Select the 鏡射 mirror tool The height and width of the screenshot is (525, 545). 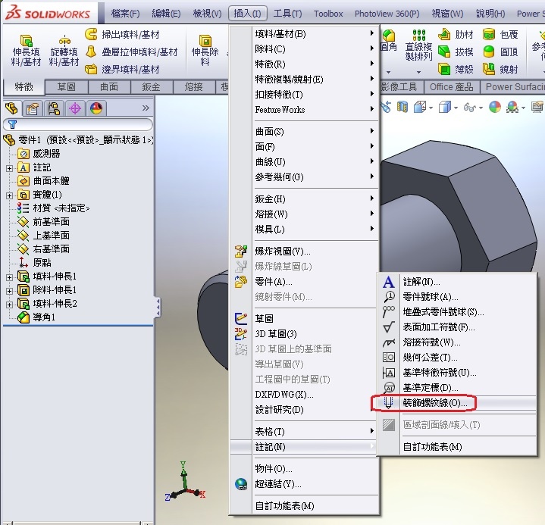500,69
